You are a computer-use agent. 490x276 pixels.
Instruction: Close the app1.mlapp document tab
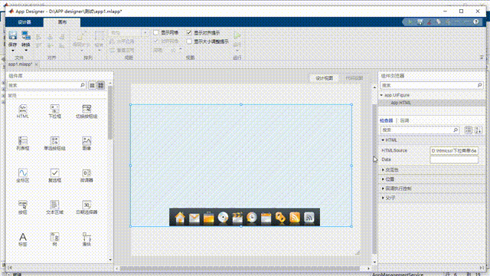[36, 64]
